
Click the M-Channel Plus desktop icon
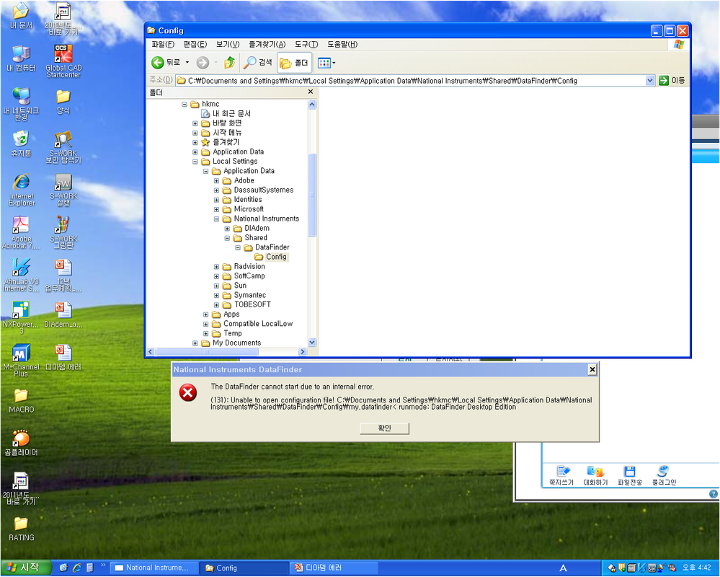[x=21, y=361]
